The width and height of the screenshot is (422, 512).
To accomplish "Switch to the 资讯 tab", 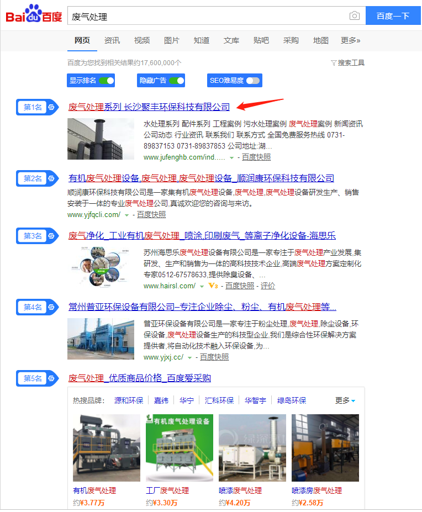I will (112, 40).
